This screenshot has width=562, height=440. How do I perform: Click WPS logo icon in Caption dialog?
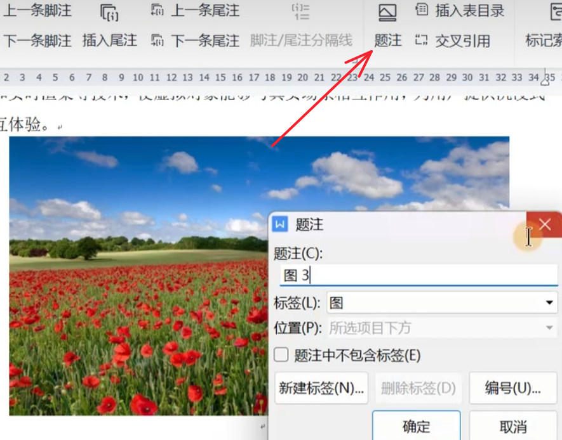tap(280, 224)
